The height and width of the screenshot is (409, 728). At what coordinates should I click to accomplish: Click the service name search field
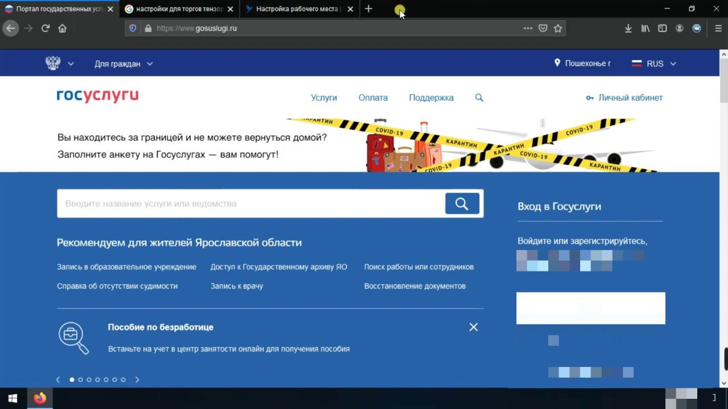251,203
